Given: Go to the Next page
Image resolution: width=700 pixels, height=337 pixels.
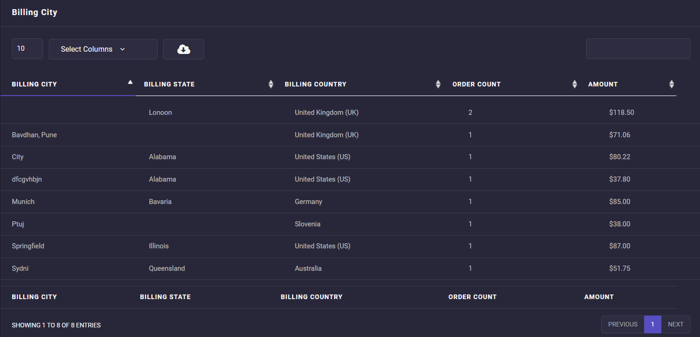Looking at the screenshot, I should click(x=675, y=324).
